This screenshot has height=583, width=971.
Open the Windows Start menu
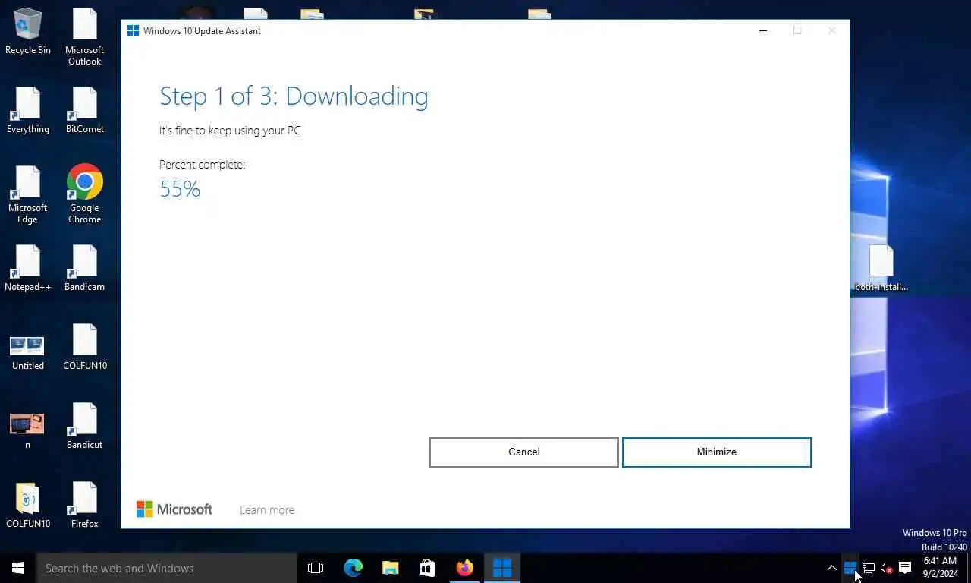18,568
